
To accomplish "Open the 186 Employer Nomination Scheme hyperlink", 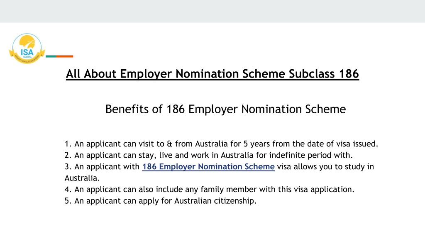I will tap(208, 167).
